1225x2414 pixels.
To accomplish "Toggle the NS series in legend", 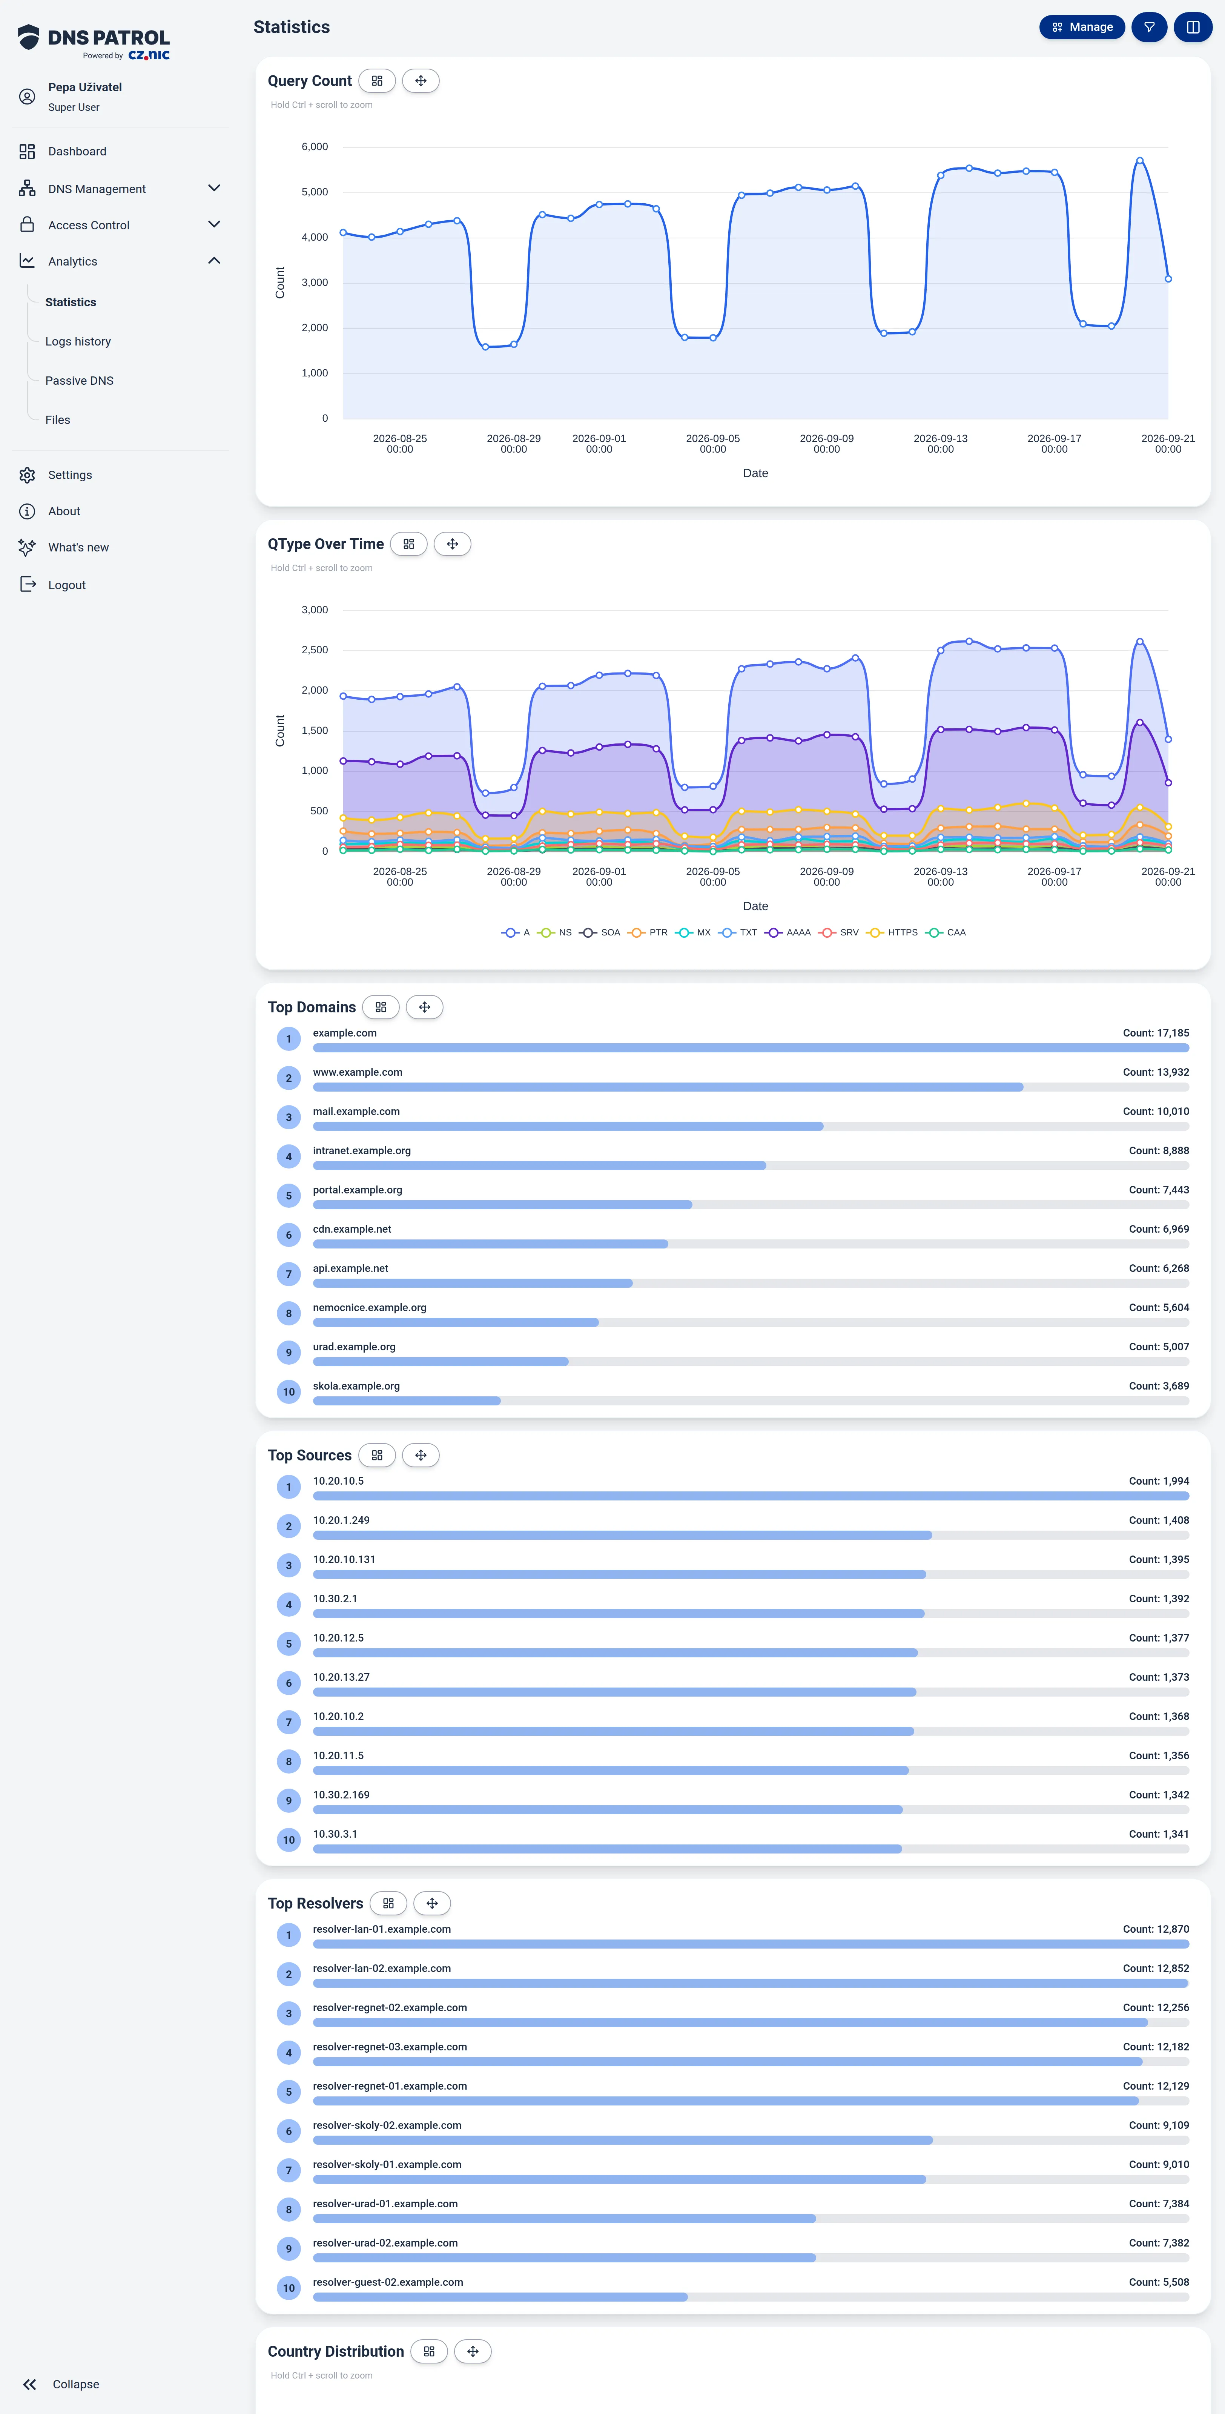I will 555,932.
